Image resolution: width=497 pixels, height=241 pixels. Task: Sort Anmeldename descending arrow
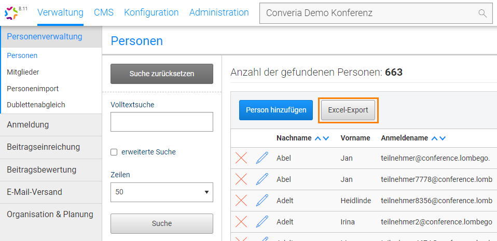click(x=443, y=138)
